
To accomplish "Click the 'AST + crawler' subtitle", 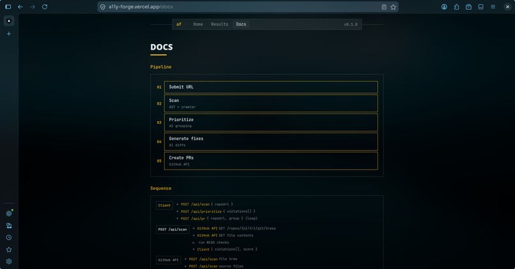I will point(182,107).
